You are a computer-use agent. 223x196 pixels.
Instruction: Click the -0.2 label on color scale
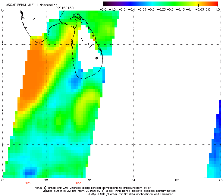[x=170, y=10]
